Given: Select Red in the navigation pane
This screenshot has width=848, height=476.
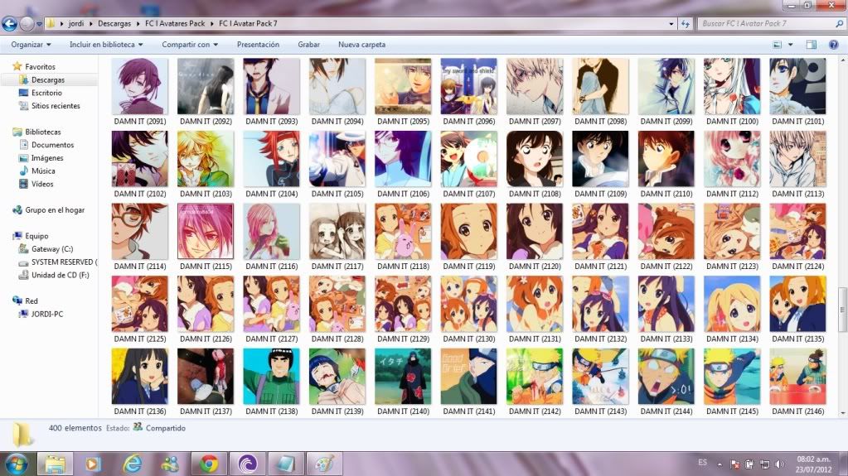Looking at the screenshot, I should [x=31, y=301].
